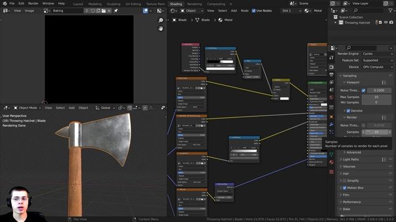Open View Layer properties tab icon
The width and height of the screenshot is (396, 222).
332,82
